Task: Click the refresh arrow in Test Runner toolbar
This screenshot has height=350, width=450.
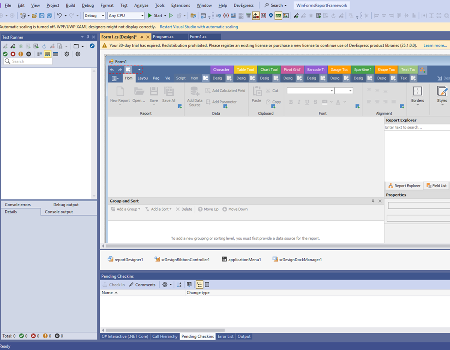Action: point(44,46)
